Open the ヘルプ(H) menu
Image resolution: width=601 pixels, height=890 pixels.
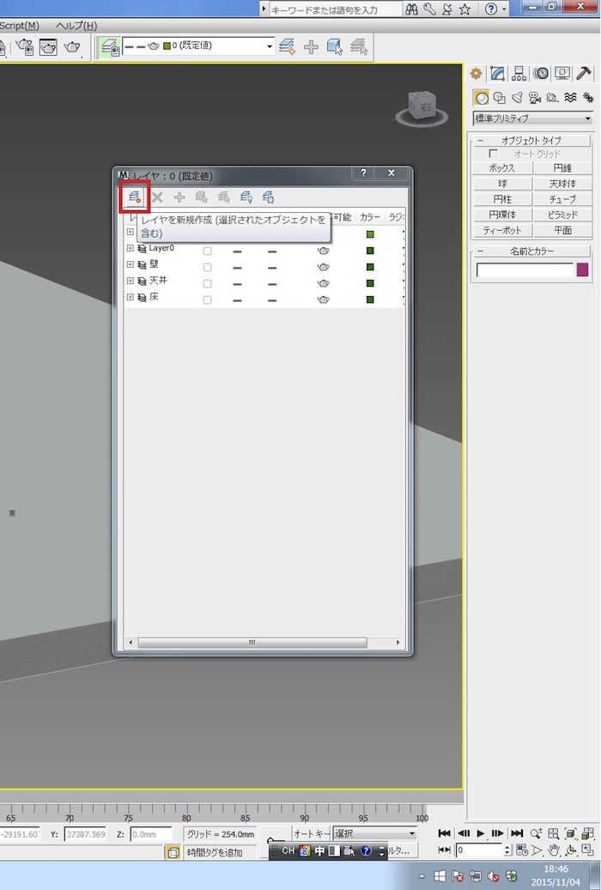coord(76,26)
